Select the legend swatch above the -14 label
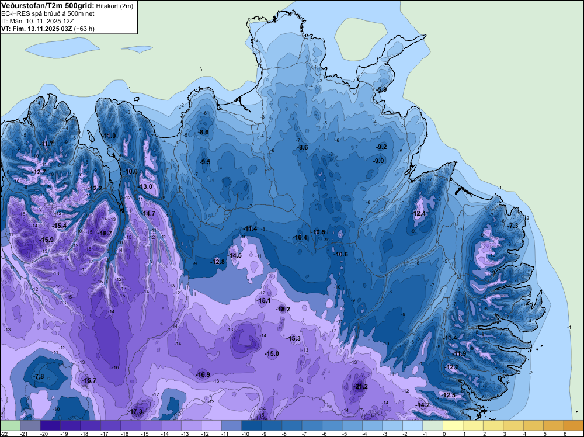This screenshot has height=437, width=584. (x=171, y=425)
